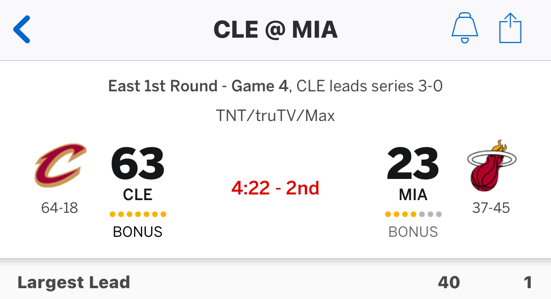Tap the blue back arrow
The height and width of the screenshot is (299, 551).
pos(22,30)
